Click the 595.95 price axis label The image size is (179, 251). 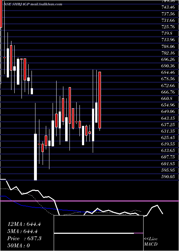click(x=167, y=170)
